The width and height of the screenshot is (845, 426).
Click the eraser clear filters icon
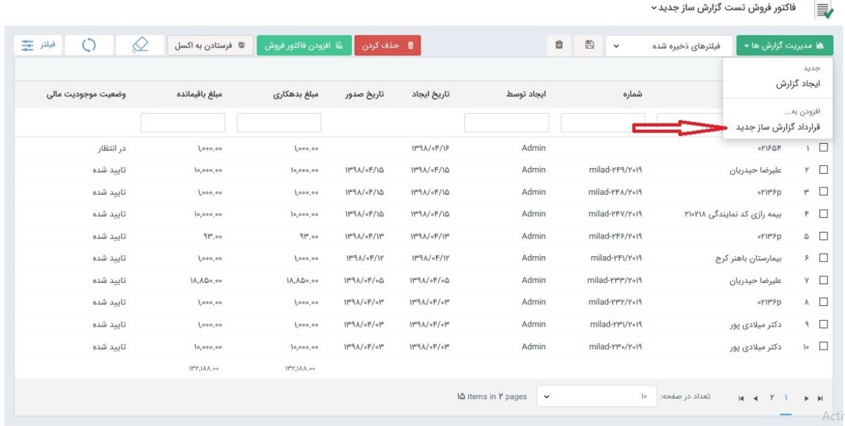click(139, 45)
